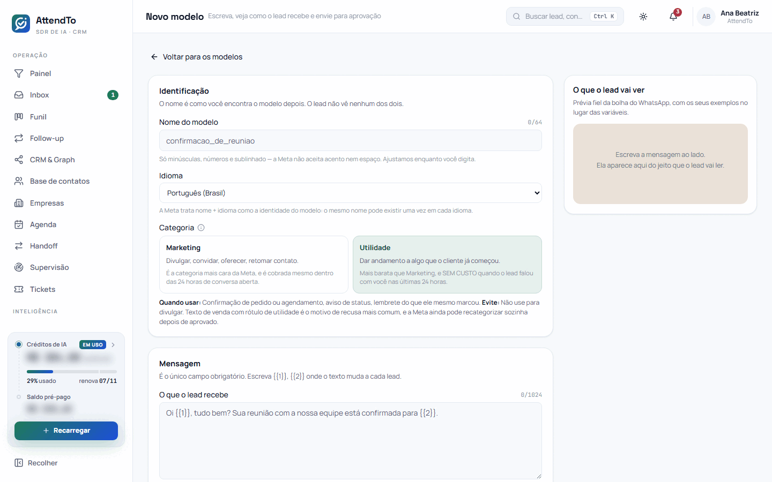Open the Inbox tray icon

tap(19, 95)
